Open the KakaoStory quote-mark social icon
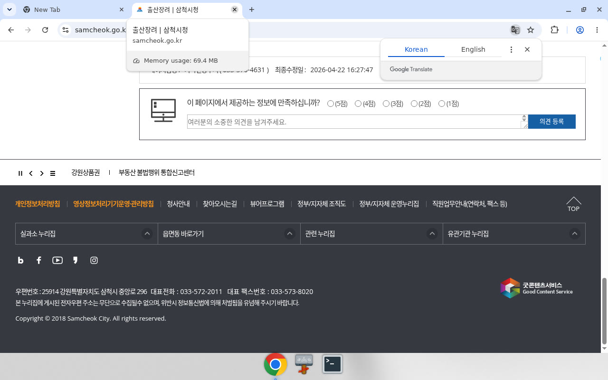Screen dimensions: 608x380 coord(75,260)
